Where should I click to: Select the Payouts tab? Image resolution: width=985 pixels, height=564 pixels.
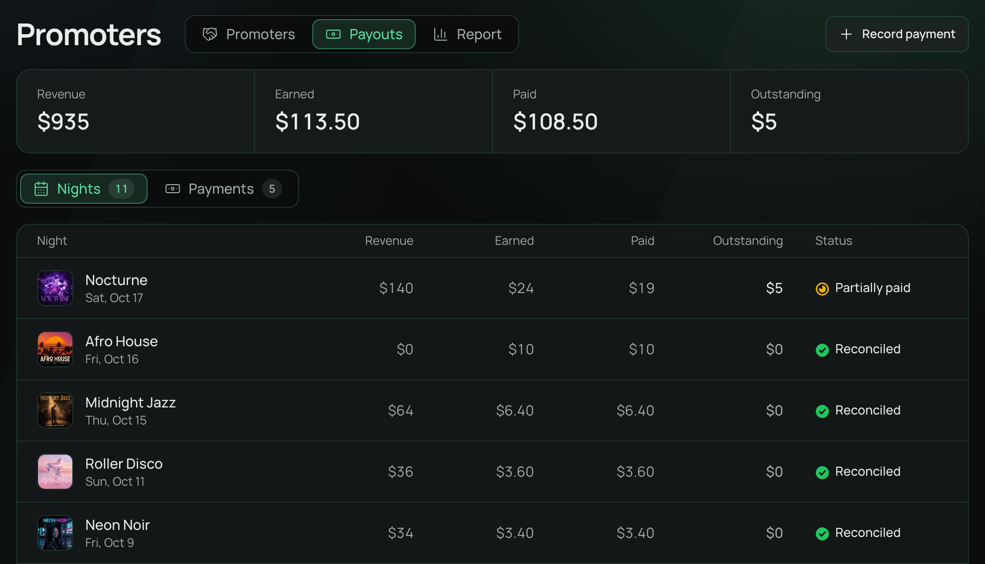tap(364, 34)
